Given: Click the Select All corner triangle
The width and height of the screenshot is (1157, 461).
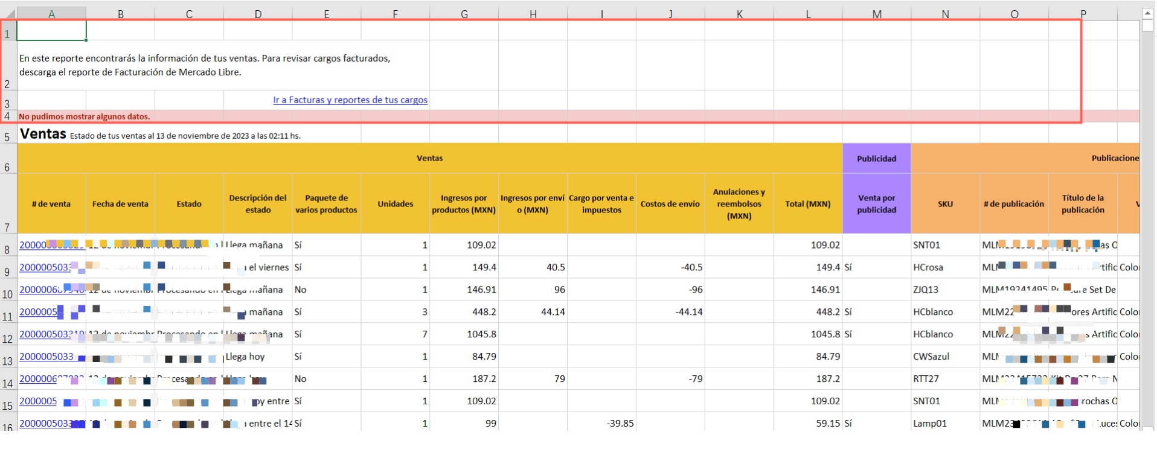Looking at the screenshot, I should (8, 13).
